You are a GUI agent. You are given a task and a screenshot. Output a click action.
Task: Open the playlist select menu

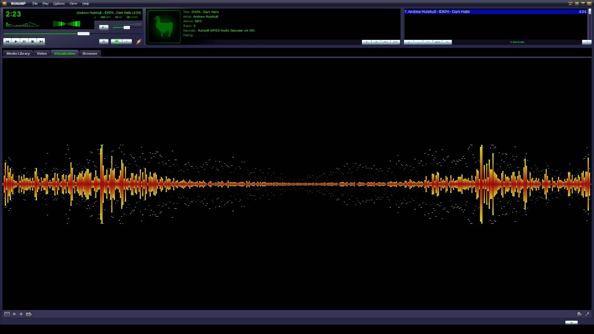tap(428, 42)
